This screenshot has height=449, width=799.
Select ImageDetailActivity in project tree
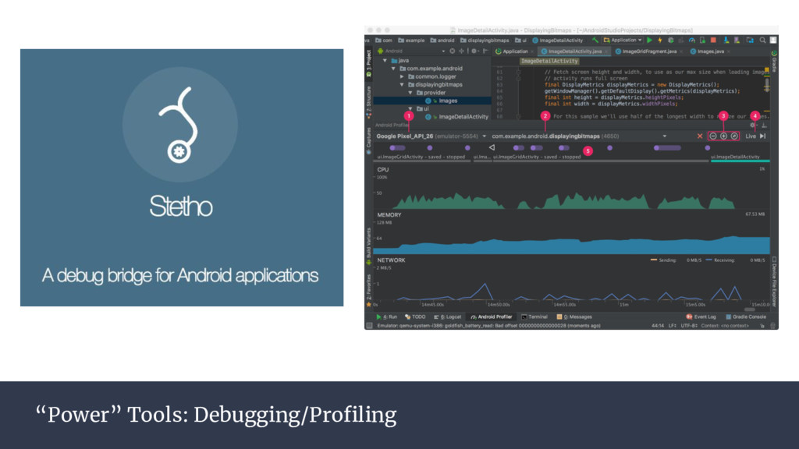click(456, 117)
